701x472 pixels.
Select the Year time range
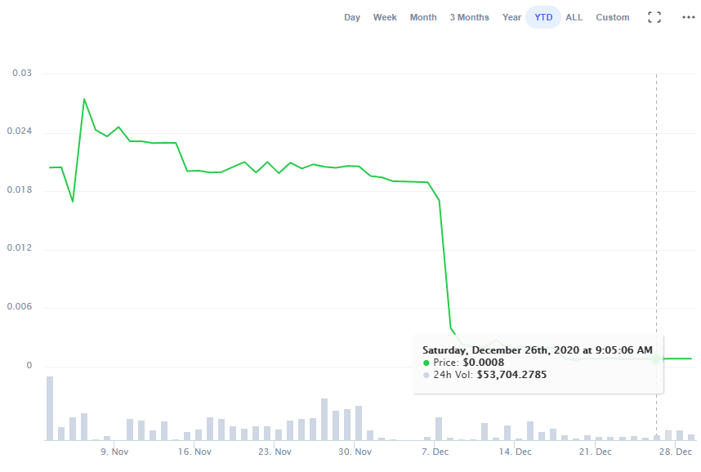pos(511,17)
